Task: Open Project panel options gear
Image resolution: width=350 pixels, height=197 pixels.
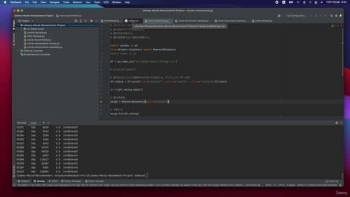Action: coord(91,21)
